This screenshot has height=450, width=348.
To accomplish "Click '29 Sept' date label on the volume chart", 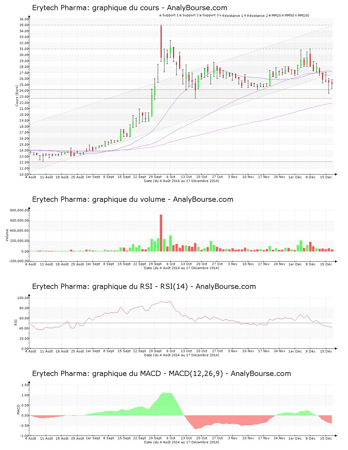I will pos(155,264).
